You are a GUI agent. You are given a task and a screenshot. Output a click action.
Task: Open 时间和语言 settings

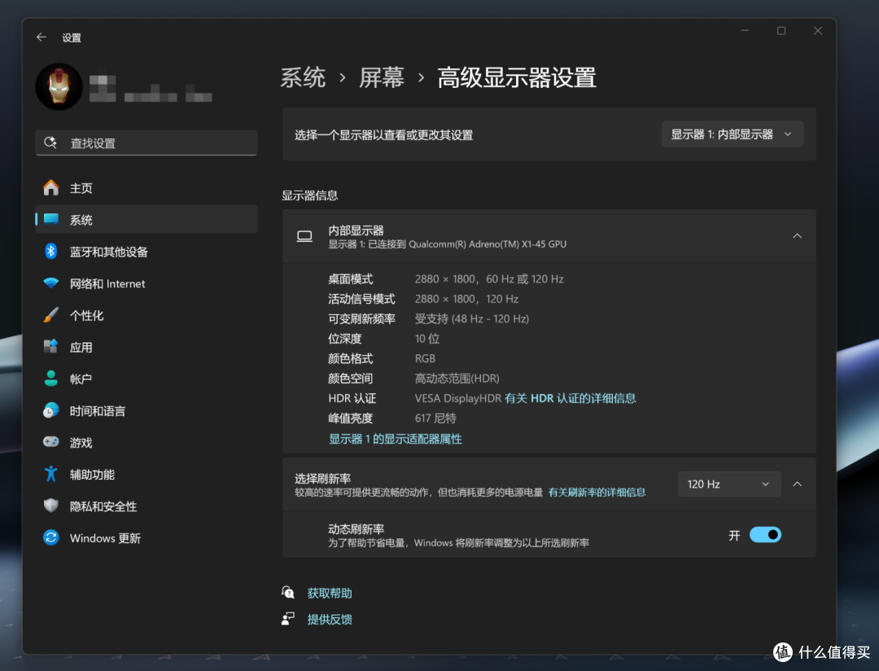click(x=146, y=410)
